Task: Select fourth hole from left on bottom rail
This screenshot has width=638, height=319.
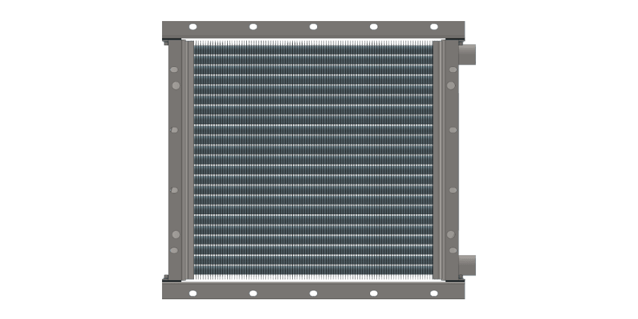Action: (374, 293)
